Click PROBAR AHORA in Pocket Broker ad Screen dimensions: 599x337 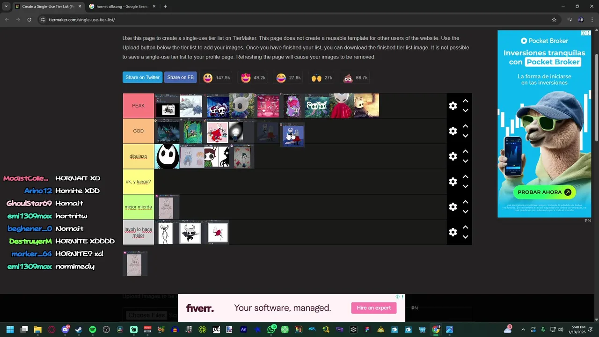click(x=544, y=192)
